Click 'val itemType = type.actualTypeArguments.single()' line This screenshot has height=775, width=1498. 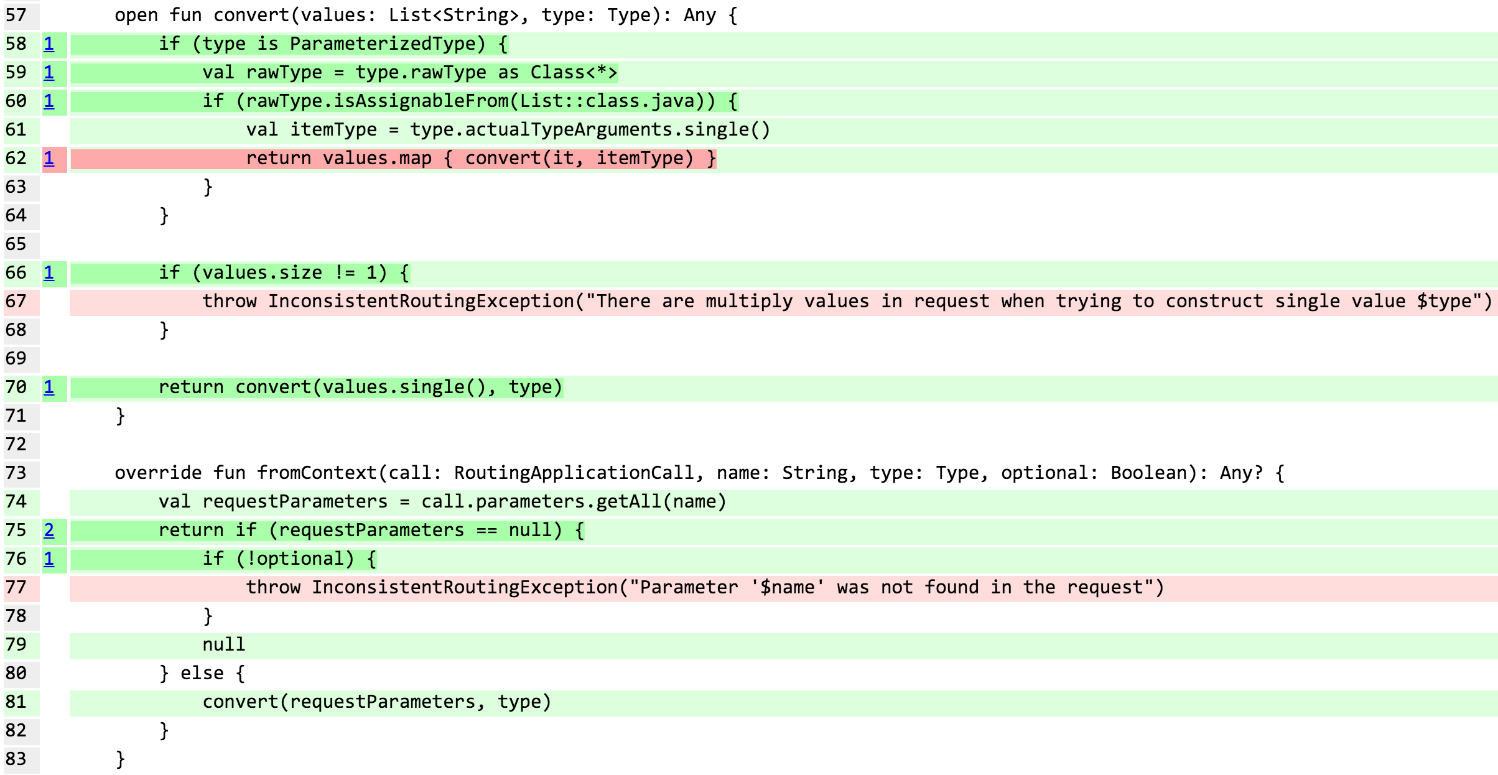[x=508, y=130]
